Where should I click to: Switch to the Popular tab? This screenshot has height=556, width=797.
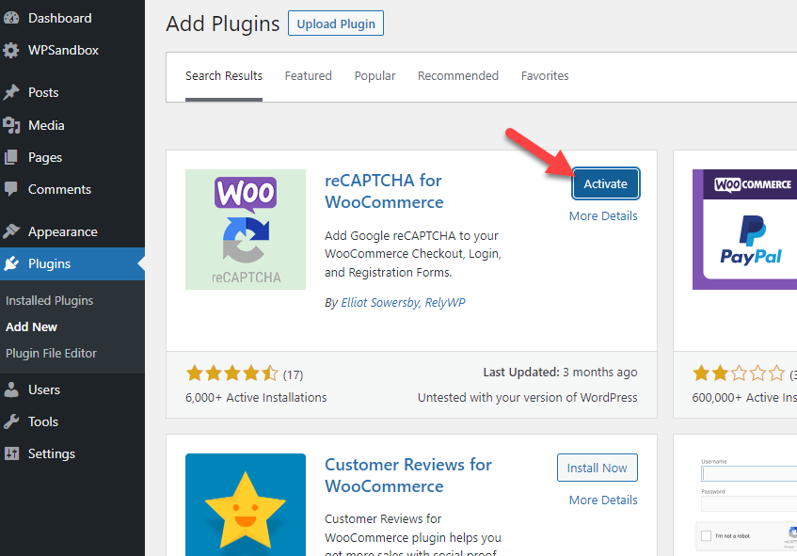tap(375, 76)
